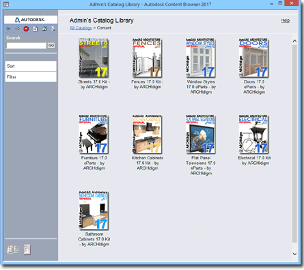This screenshot has height=270, width=304.
Task: Open the Fences 17.0 Kit catalog cover
Action: coord(147,58)
